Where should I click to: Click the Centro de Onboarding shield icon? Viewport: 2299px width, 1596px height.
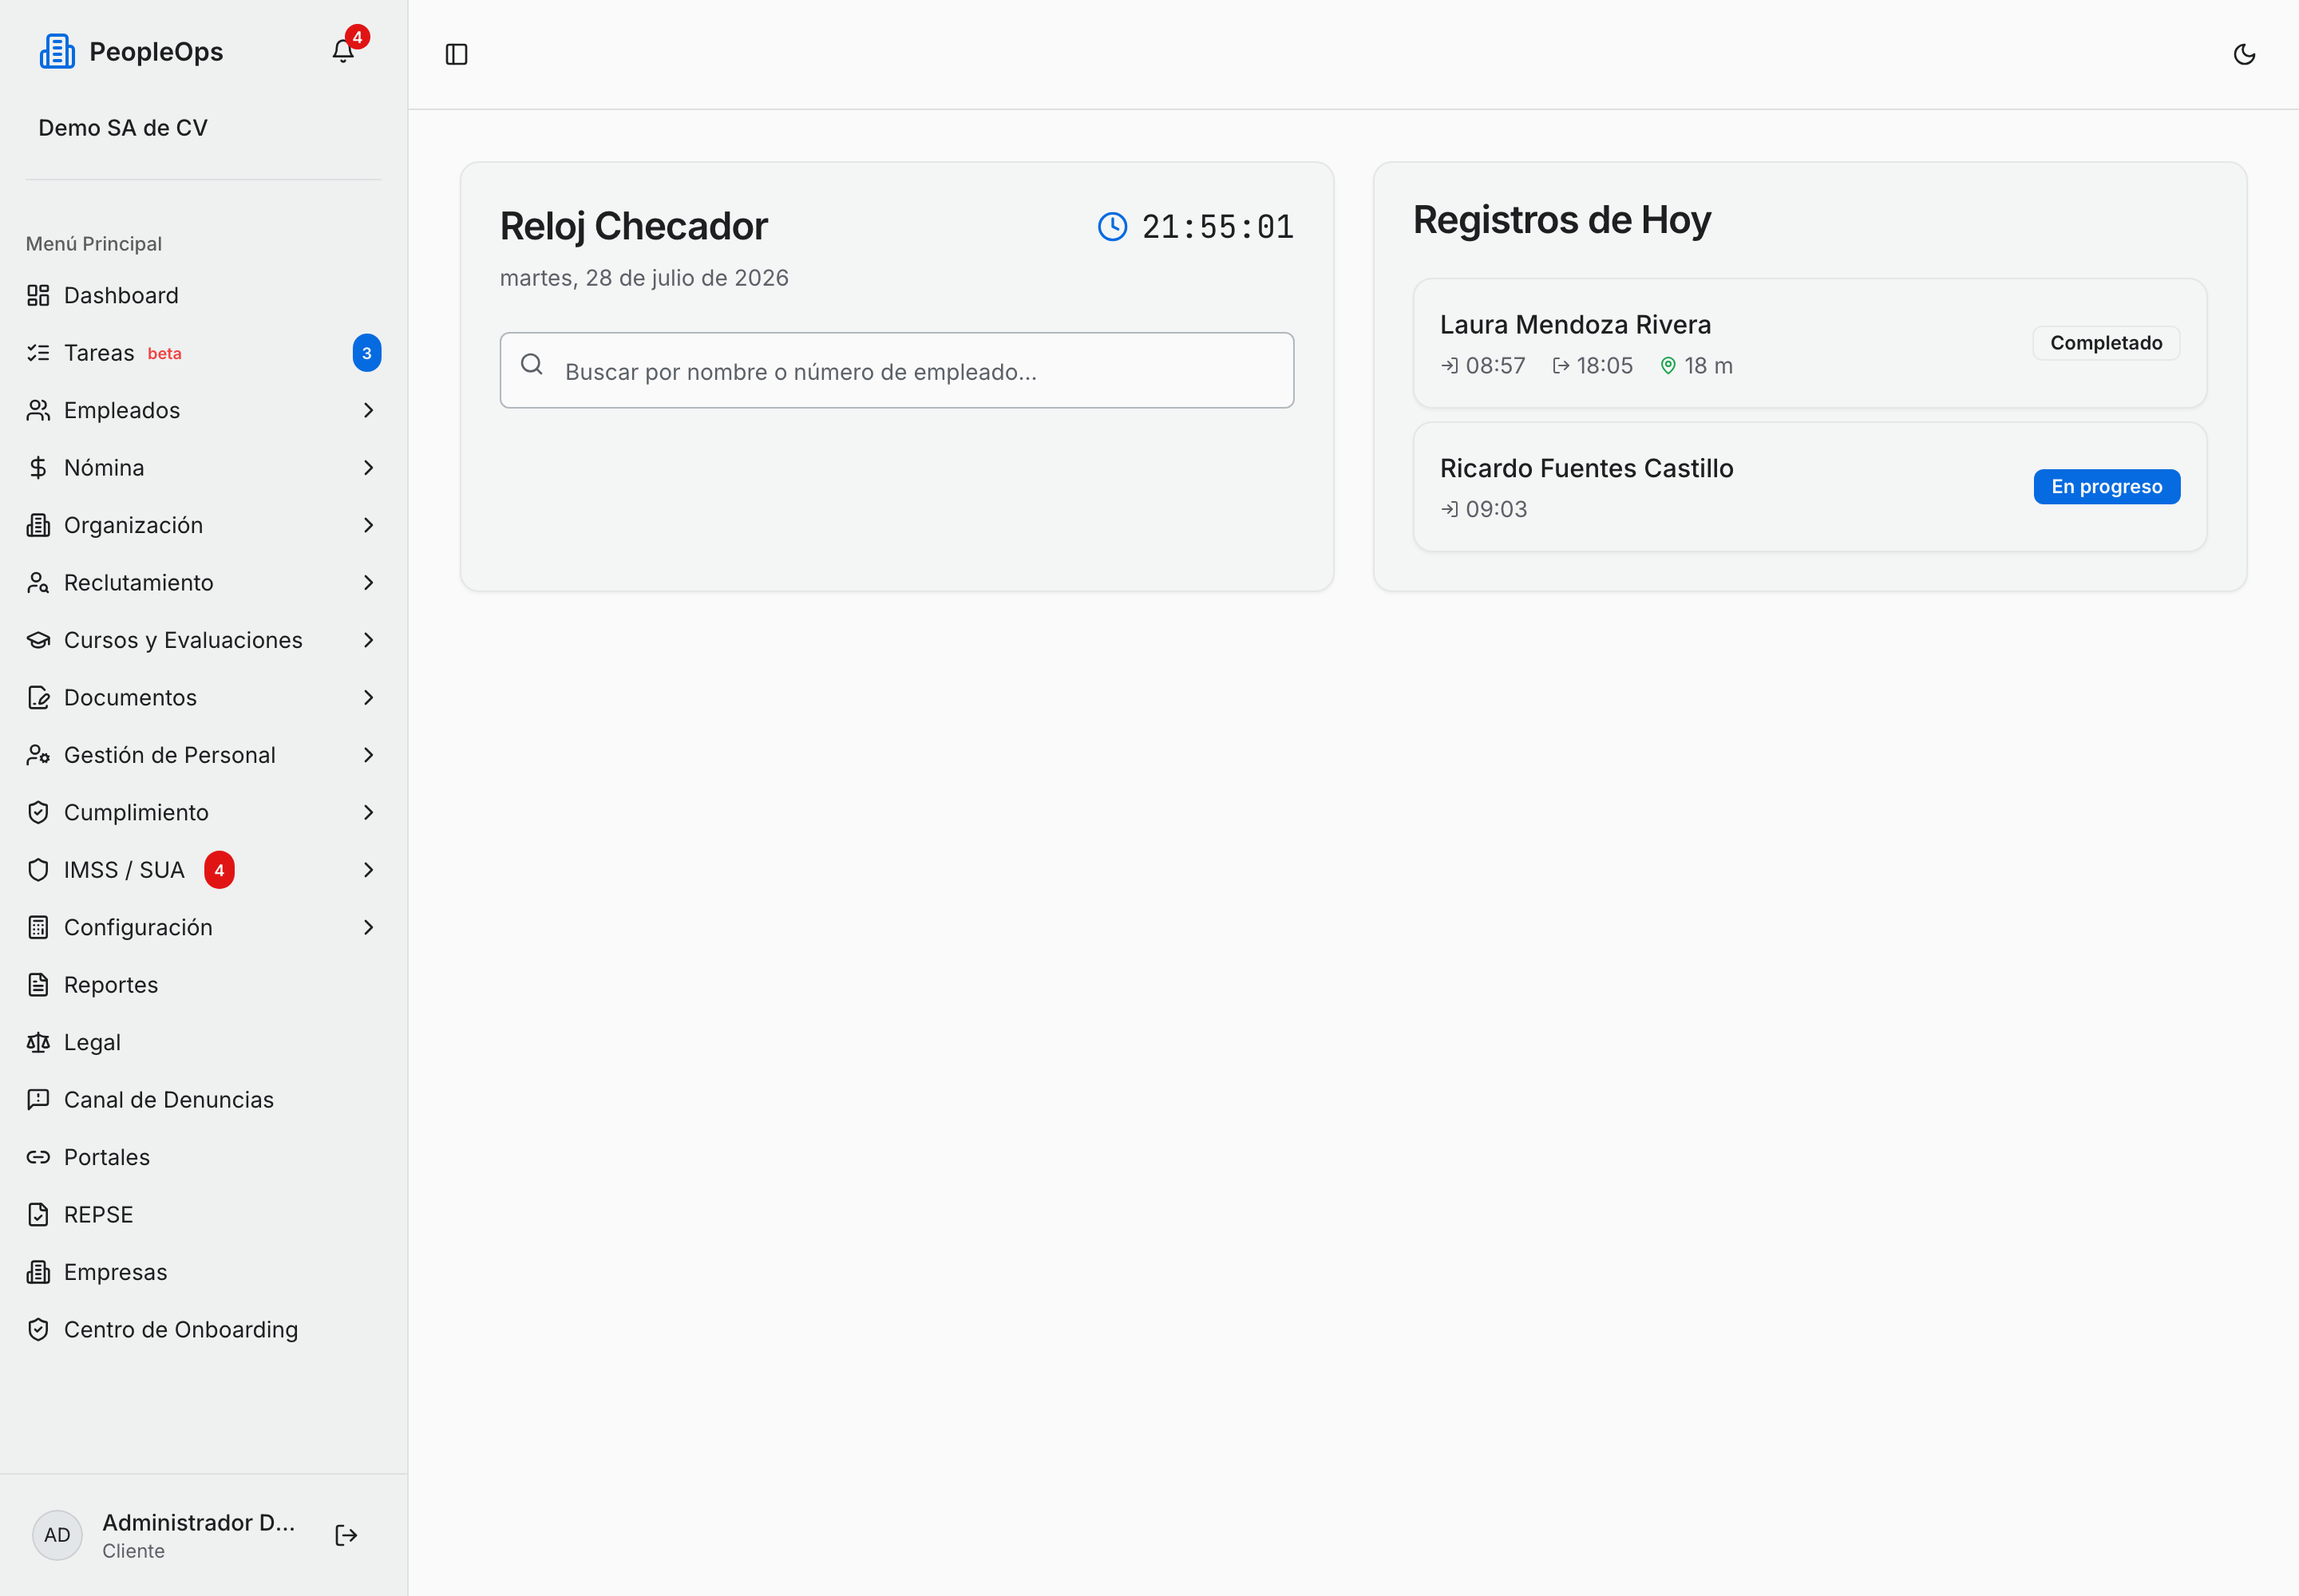click(x=38, y=1330)
